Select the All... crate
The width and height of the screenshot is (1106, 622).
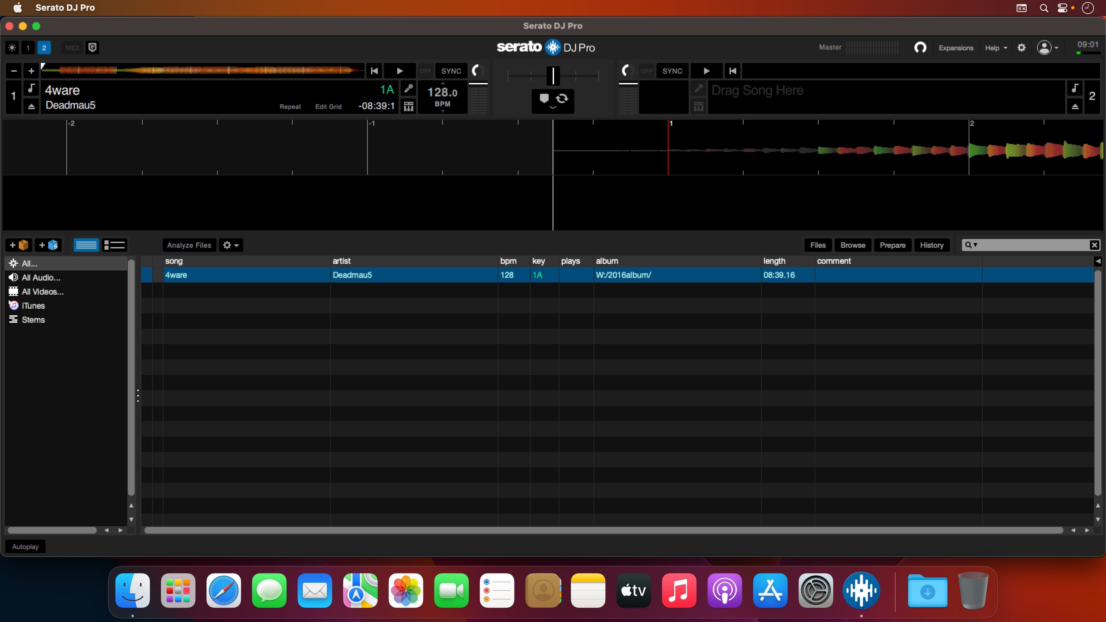point(66,263)
